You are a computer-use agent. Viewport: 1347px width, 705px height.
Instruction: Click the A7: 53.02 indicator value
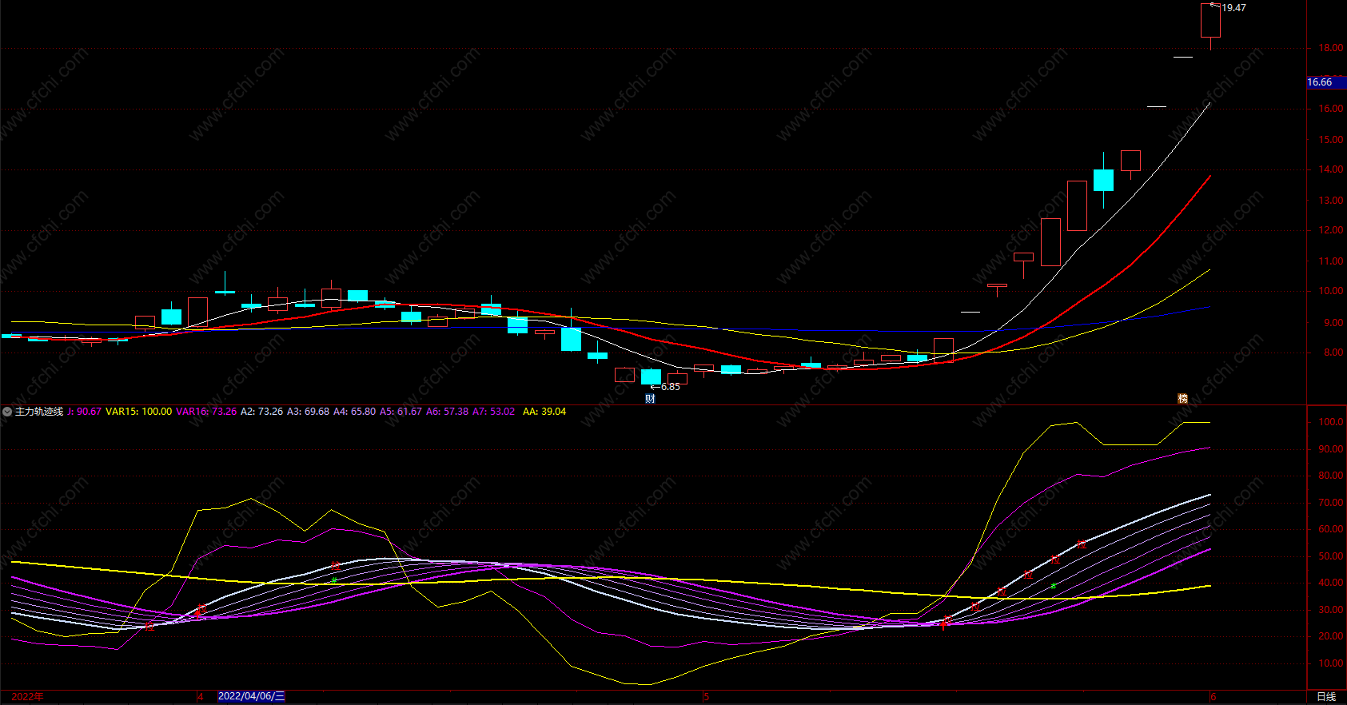[493, 412]
